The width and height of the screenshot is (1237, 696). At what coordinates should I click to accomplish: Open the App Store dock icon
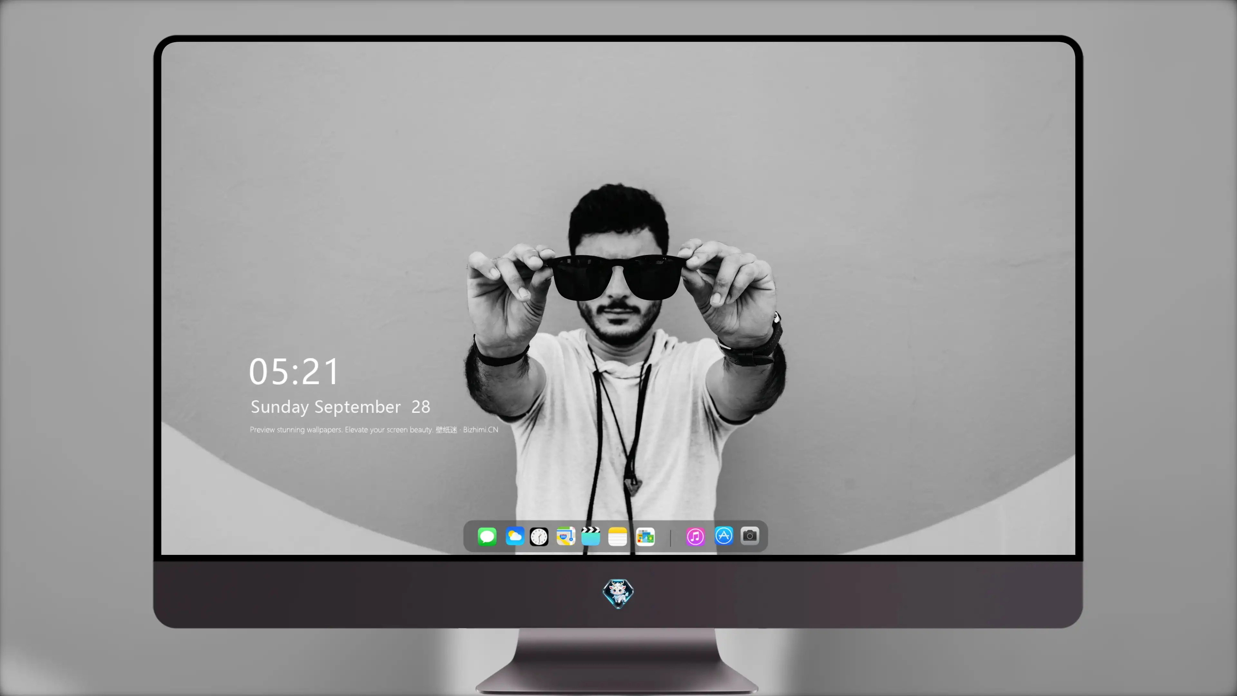(724, 536)
